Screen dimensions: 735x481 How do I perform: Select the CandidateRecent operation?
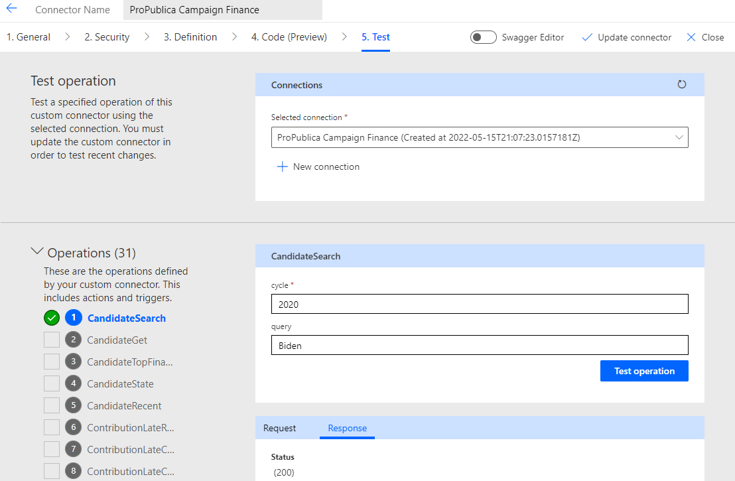(124, 406)
